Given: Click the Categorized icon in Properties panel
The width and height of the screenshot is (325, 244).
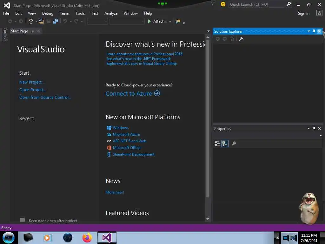Looking at the screenshot, I should [x=217, y=144].
